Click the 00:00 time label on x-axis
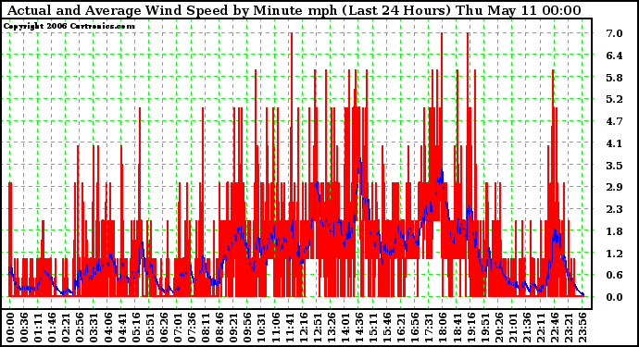The image size is (639, 347). (10, 327)
